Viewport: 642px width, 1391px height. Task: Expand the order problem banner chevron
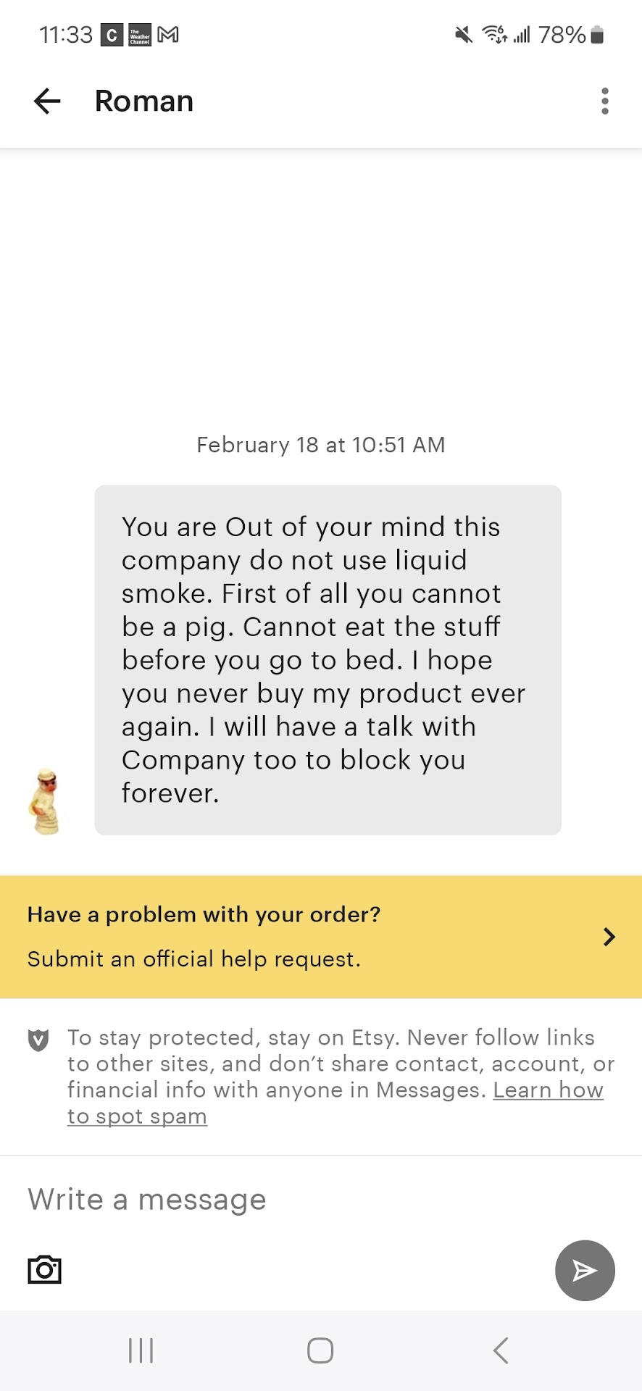(609, 937)
